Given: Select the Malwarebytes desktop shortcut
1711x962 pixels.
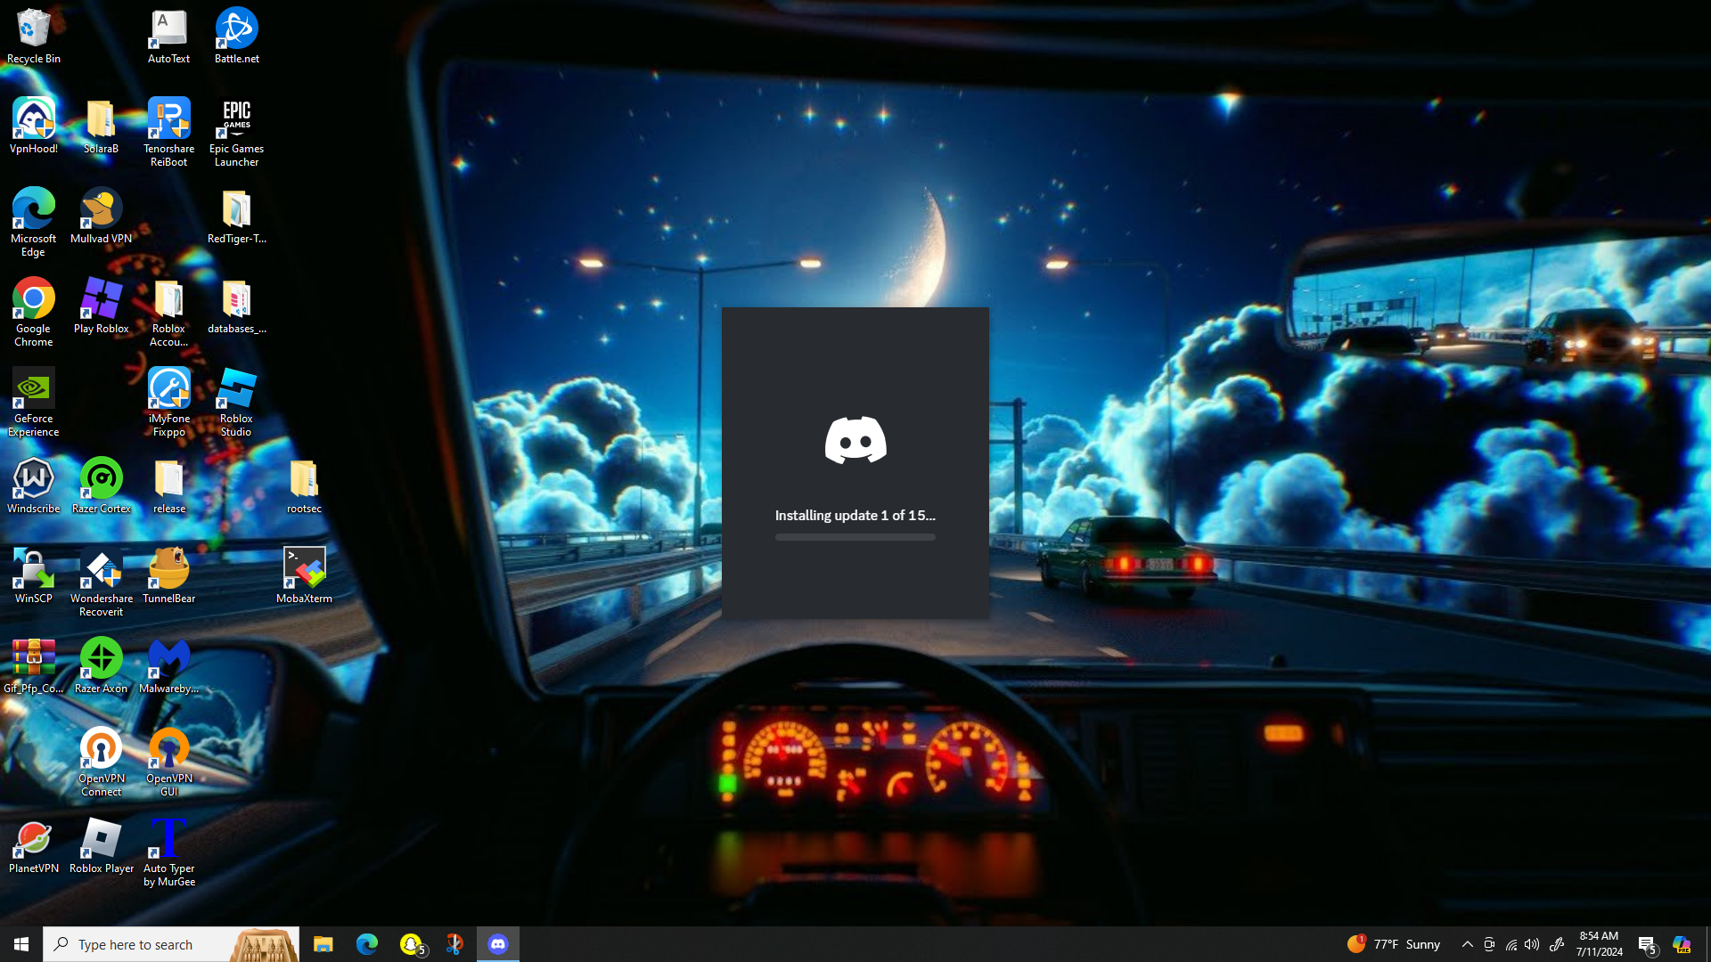Looking at the screenshot, I should pos(168,665).
